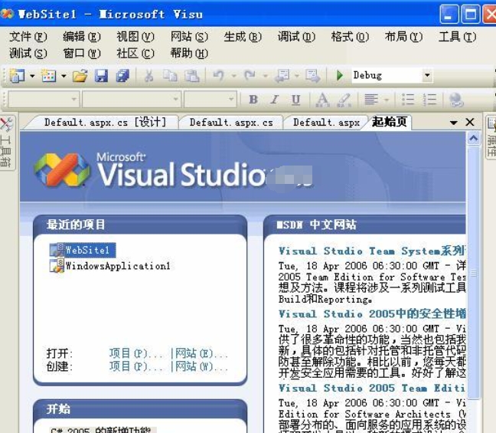The image size is (496, 433).
Task: Open the 格式(O) menu
Action: point(350,37)
